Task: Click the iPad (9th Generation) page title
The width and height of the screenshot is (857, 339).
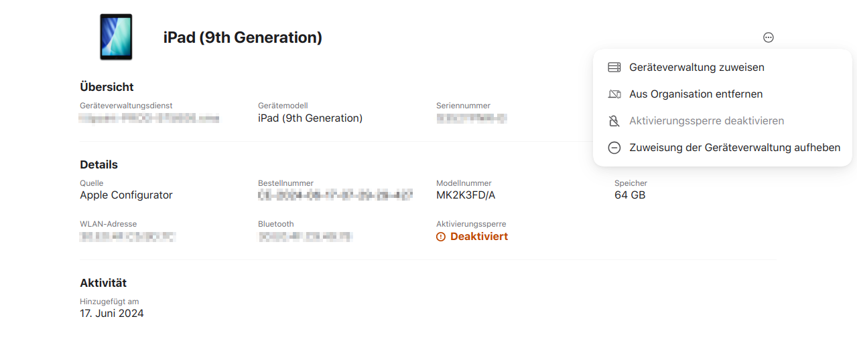Action: pos(243,38)
